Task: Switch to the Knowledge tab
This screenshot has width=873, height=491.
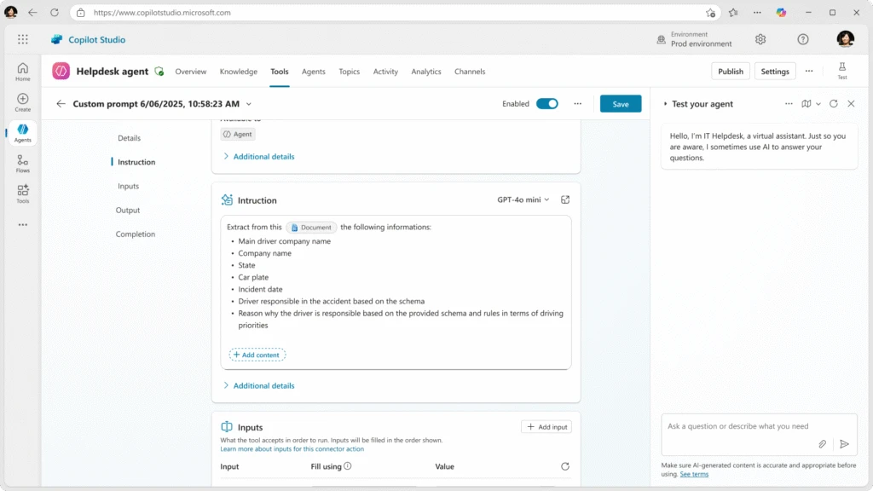Action: pyautogui.click(x=238, y=72)
